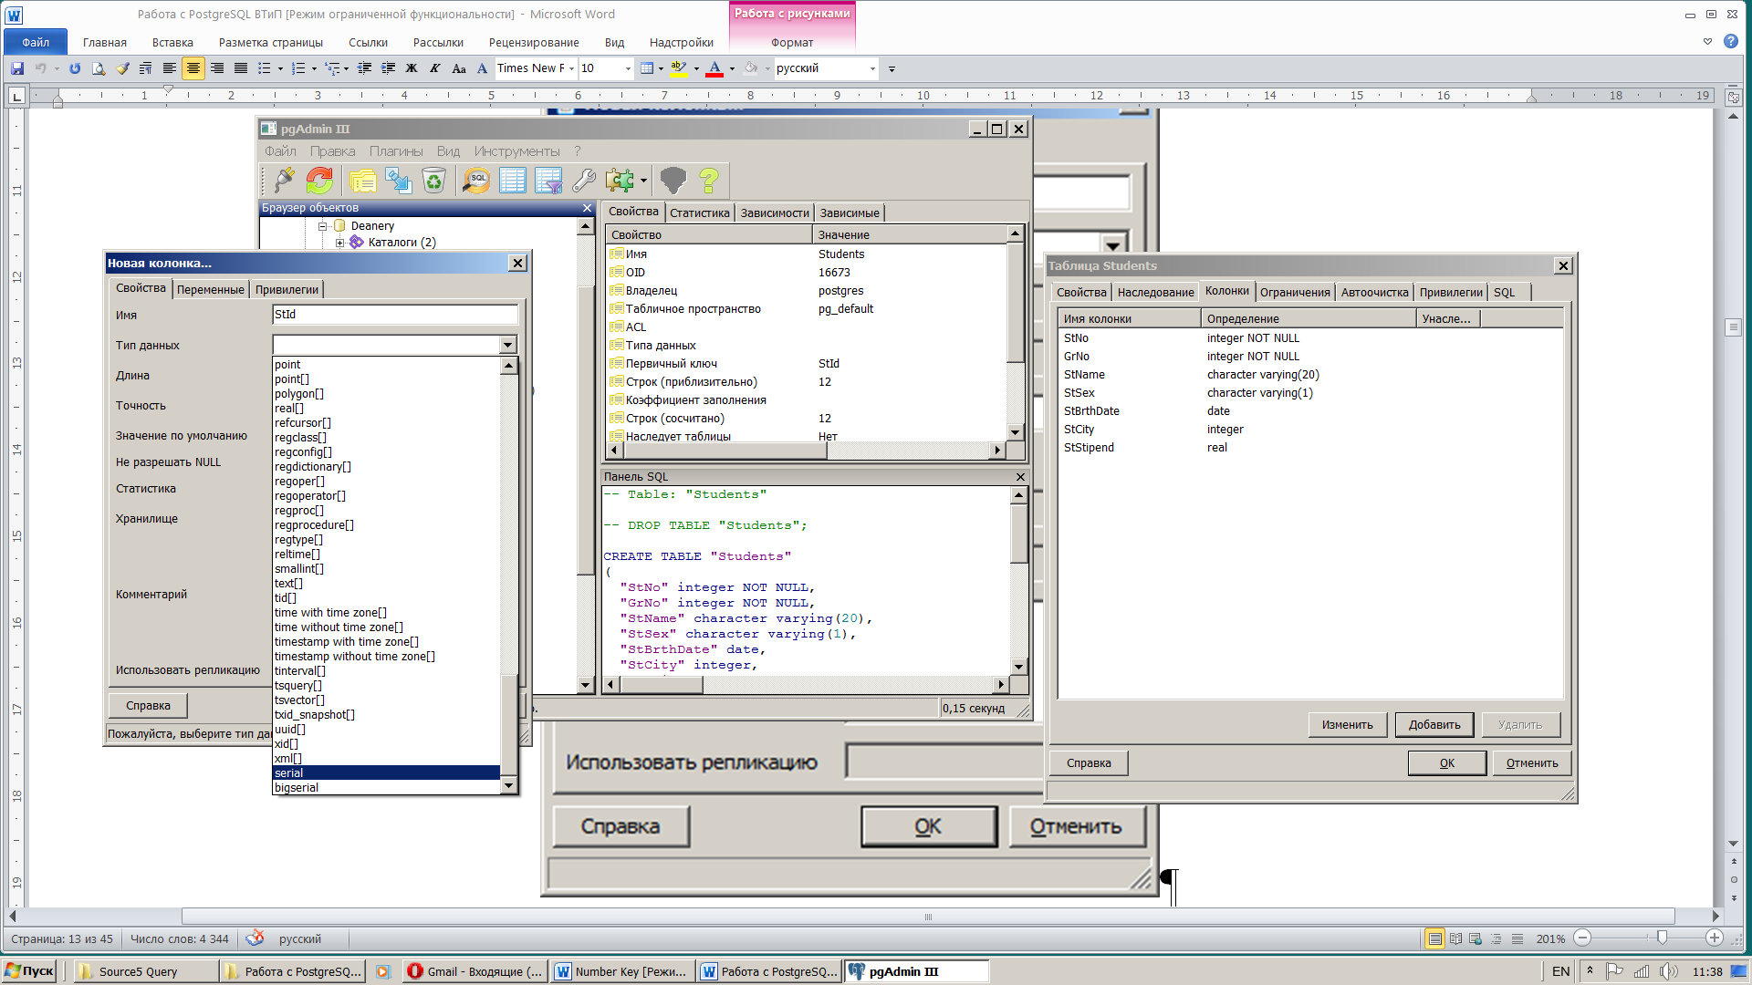Click Добавить button in Таблица Students
Screen dimensions: 1752x985
tap(1434, 724)
